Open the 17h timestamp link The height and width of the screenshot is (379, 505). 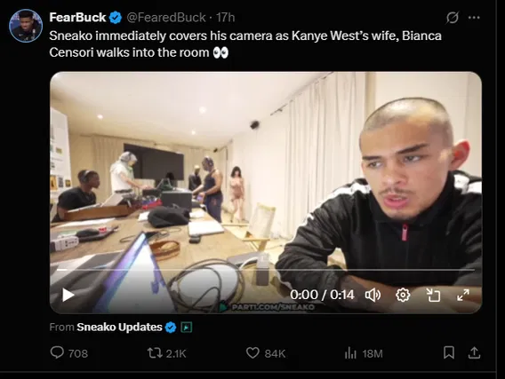[x=225, y=18]
